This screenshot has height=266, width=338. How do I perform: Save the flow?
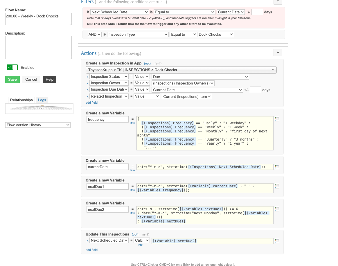pos(12,80)
